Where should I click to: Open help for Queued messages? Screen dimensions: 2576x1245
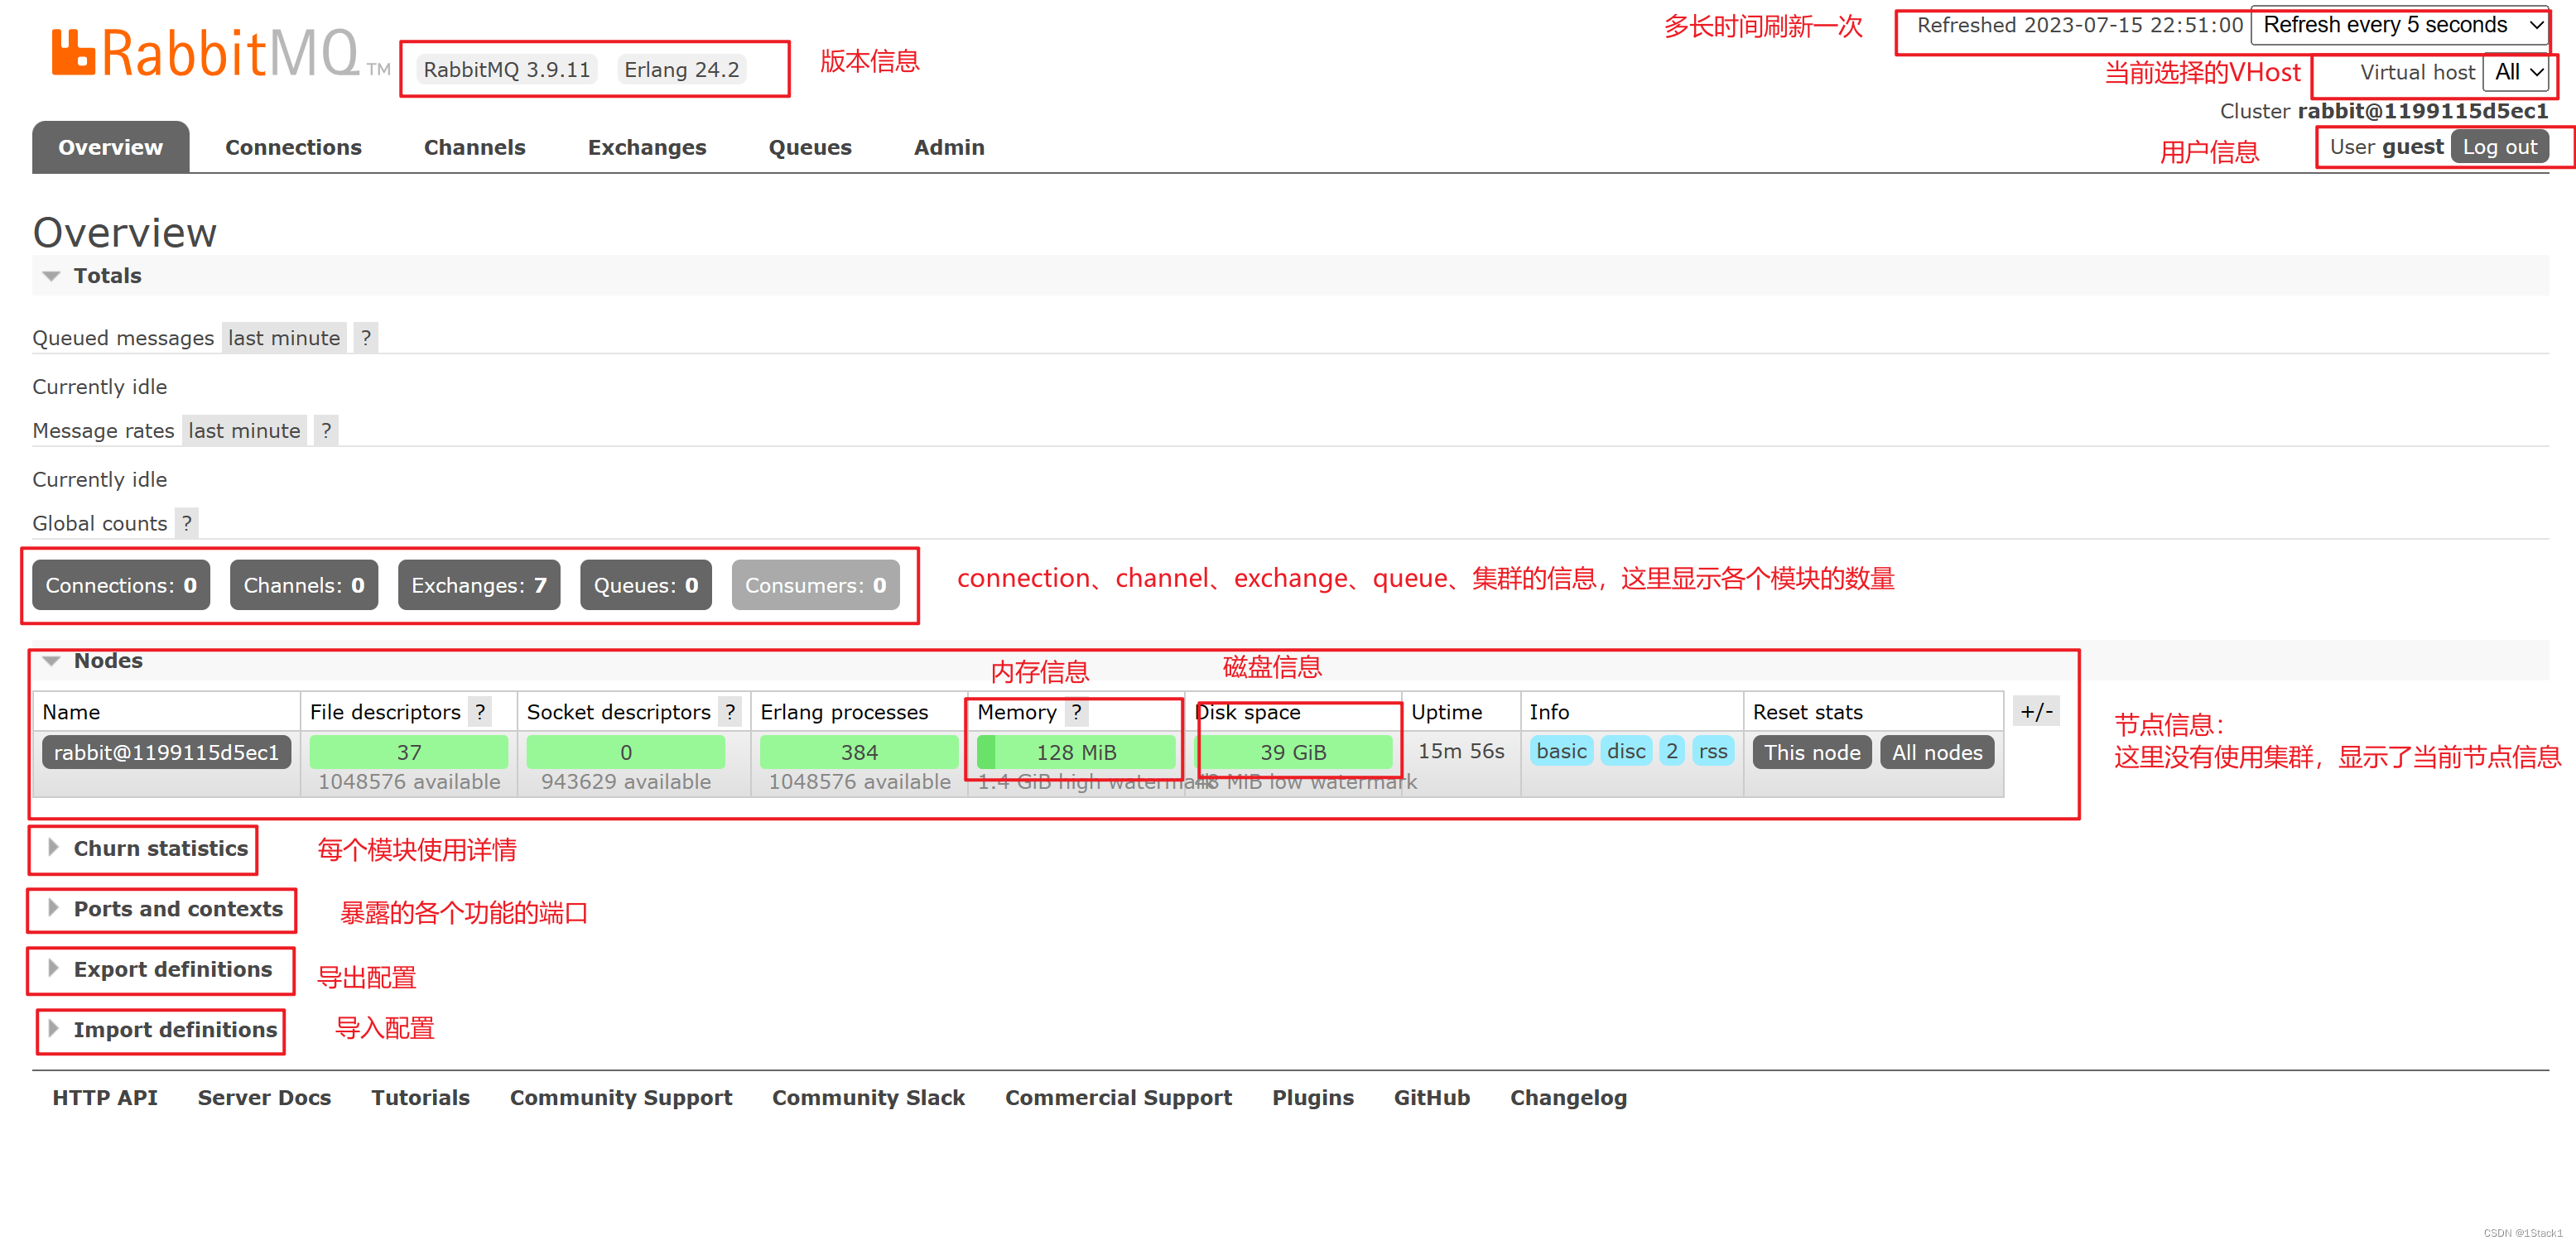366,338
